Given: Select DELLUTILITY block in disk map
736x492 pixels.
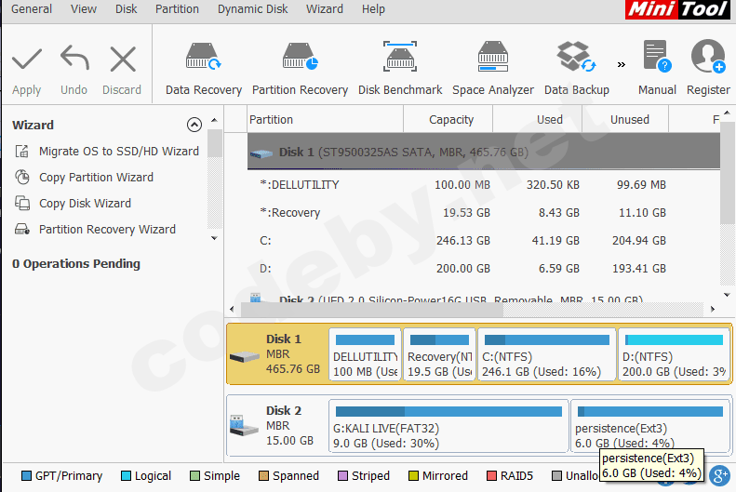Looking at the screenshot, I should 365,354.
